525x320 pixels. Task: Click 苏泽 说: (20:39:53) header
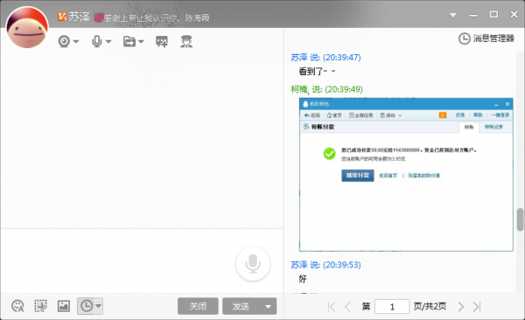point(325,265)
